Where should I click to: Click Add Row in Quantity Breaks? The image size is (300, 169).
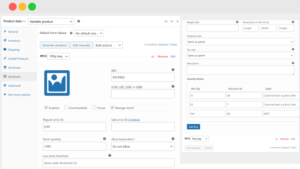(193, 127)
